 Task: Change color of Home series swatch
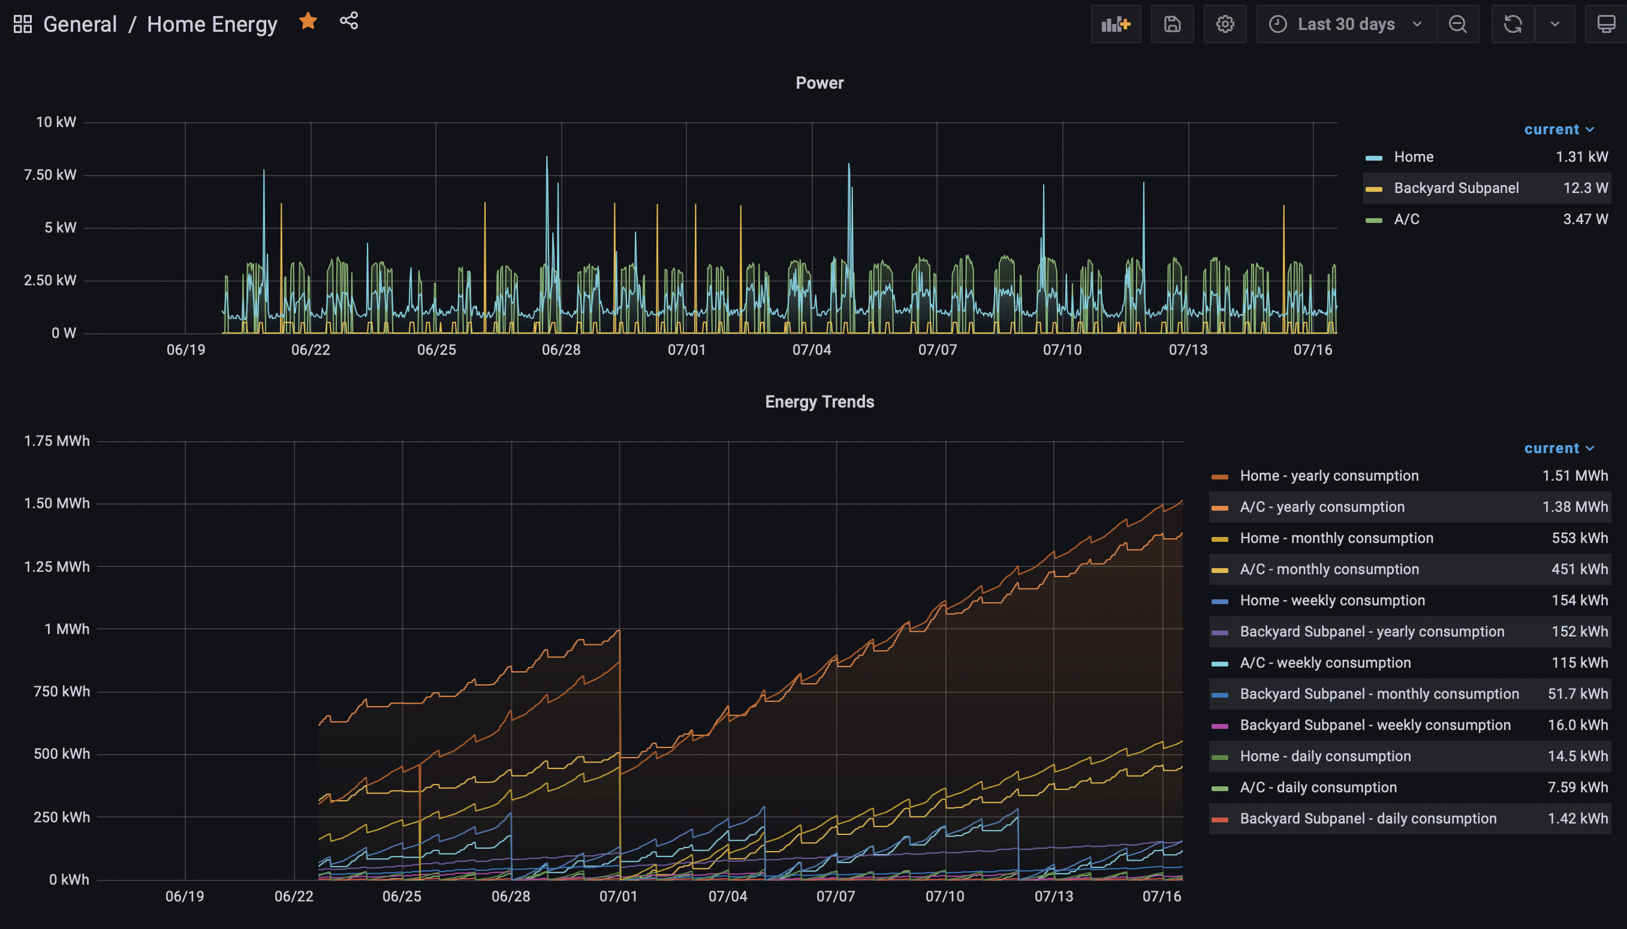point(1373,158)
